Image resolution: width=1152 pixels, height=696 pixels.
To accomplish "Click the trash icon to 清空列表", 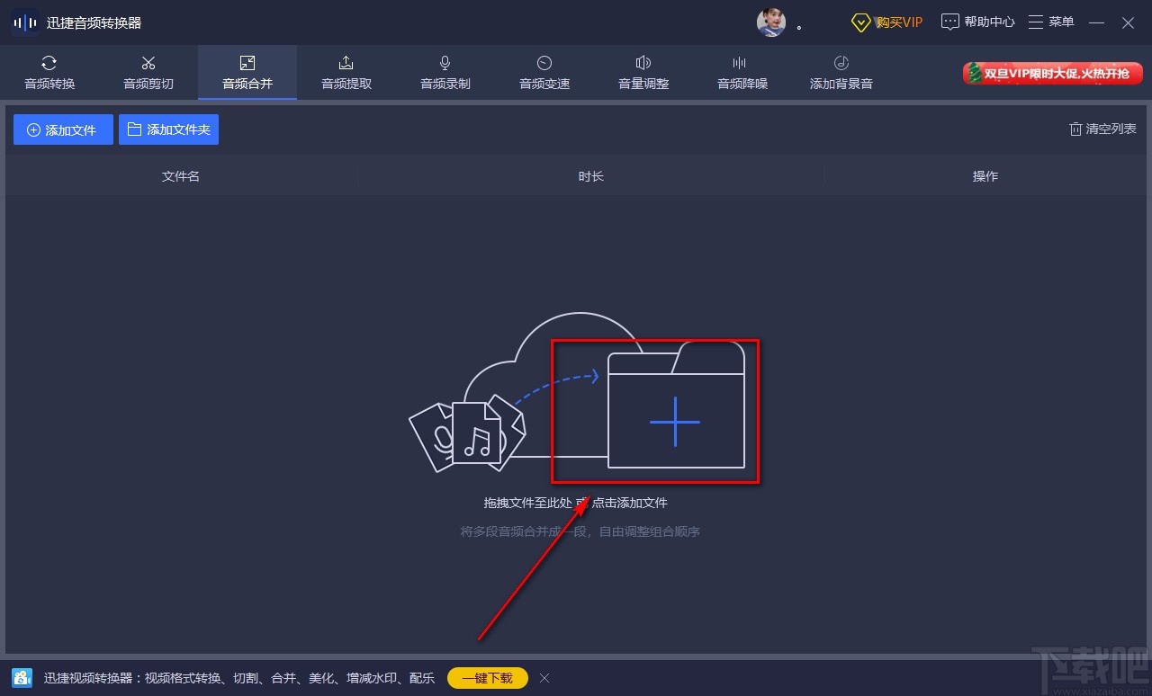I will [x=1076, y=129].
